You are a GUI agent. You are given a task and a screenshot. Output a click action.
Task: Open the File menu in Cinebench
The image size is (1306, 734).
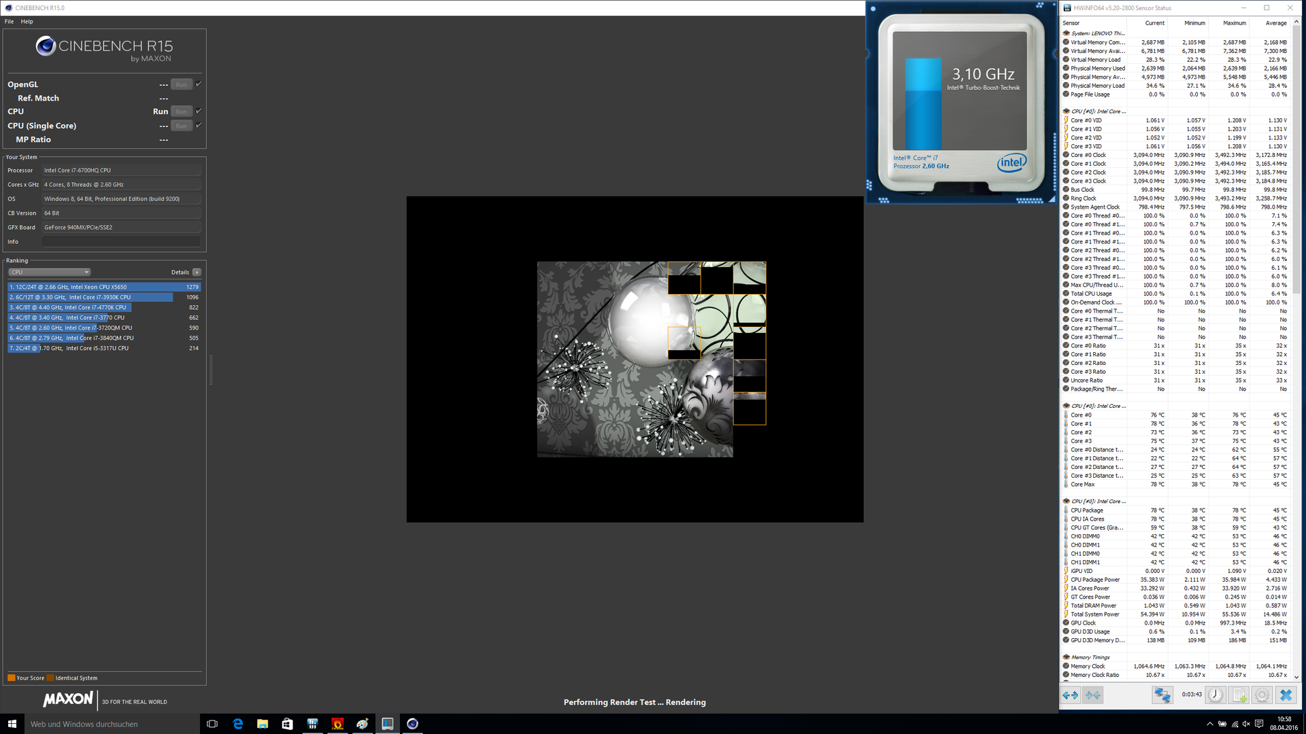tap(9, 22)
